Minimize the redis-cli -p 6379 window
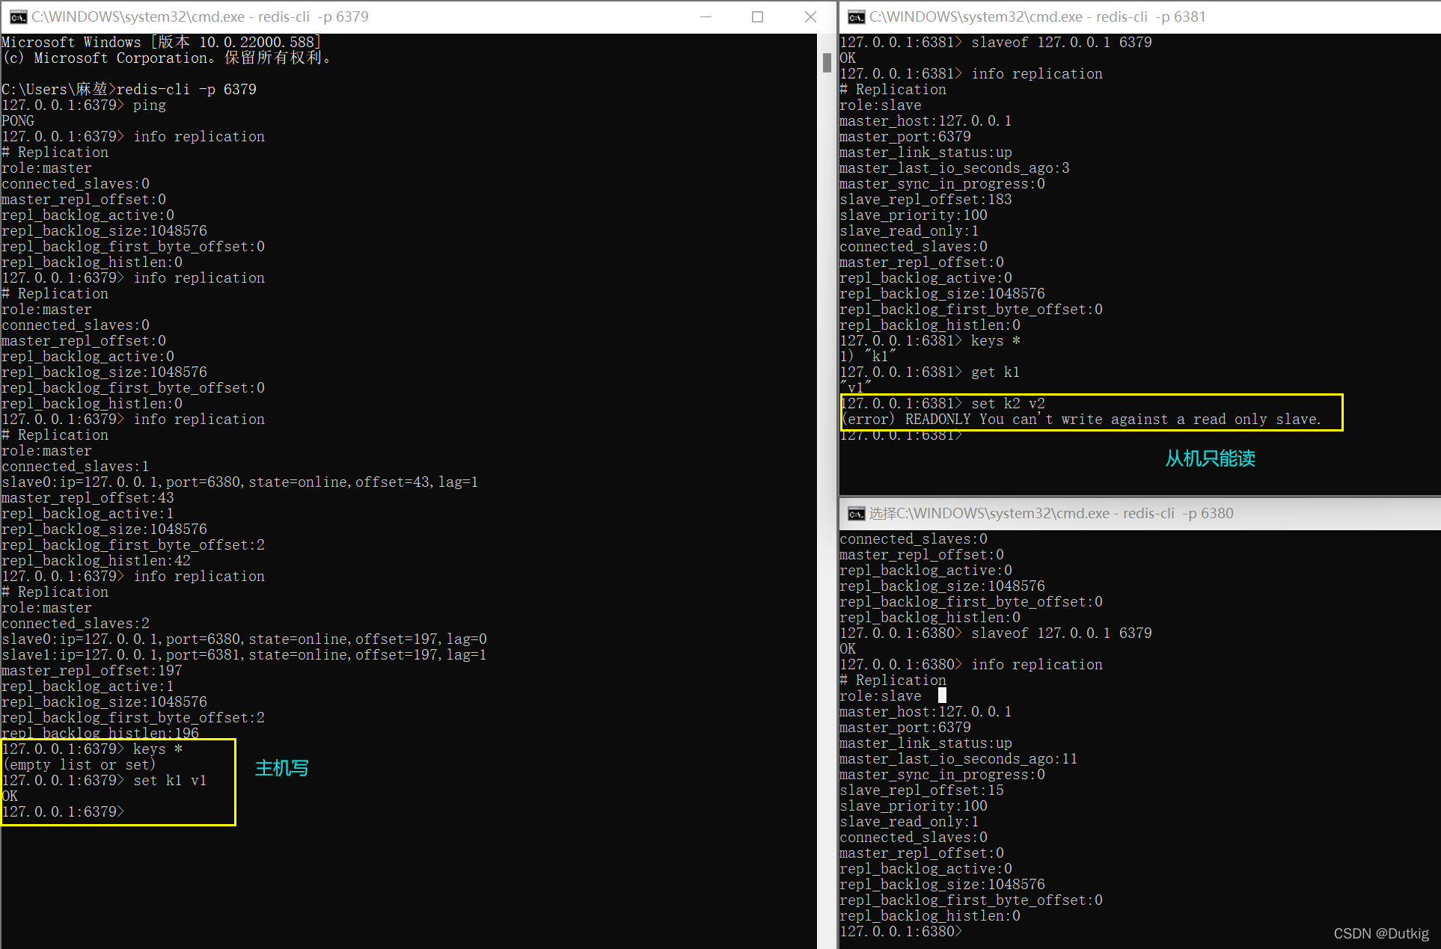Viewport: 1441px width, 949px height. 705,16
